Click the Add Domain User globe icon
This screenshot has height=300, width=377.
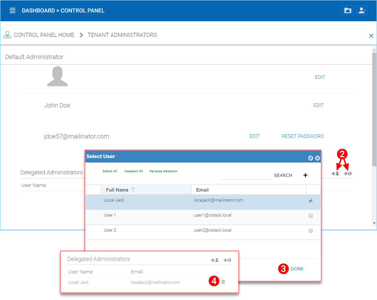point(347,173)
